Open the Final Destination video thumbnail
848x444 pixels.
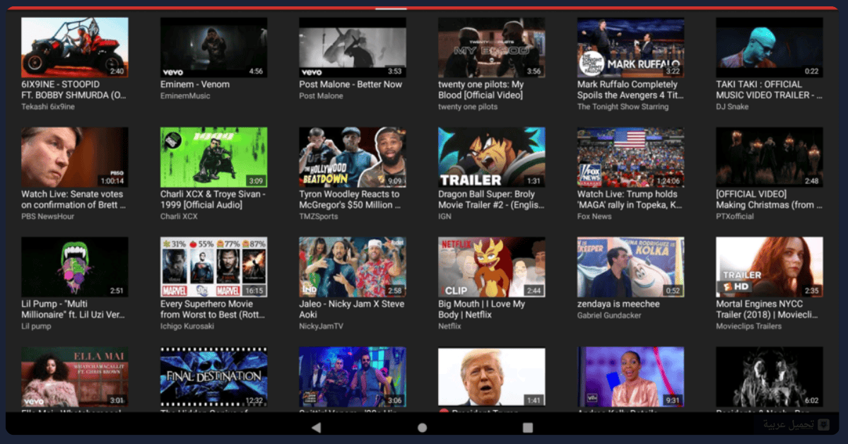coord(213,377)
